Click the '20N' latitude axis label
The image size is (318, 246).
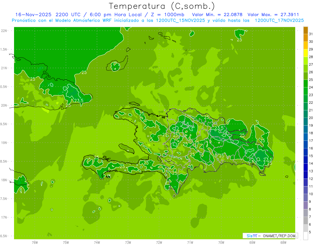pos(4,105)
